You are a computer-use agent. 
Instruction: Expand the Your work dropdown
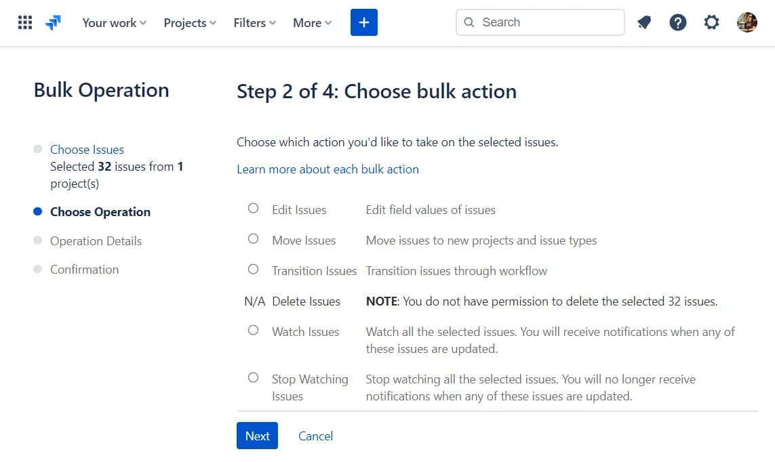[114, 23]
